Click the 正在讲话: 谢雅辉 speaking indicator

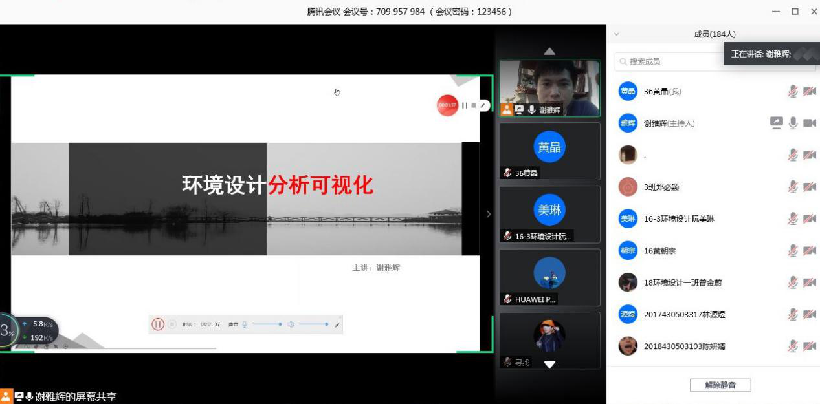[x=771, y=54]
